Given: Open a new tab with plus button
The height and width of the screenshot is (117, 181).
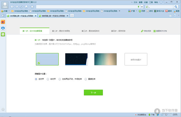Looking at the screenshot, I should click(x=72, y=15).
